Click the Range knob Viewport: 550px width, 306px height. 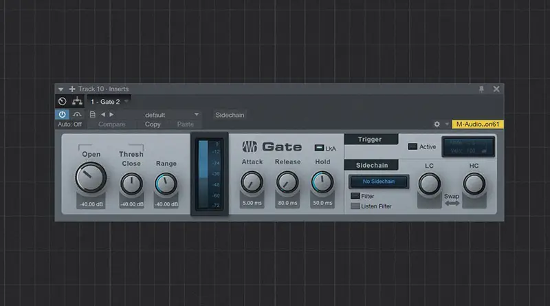coord(166,184)
